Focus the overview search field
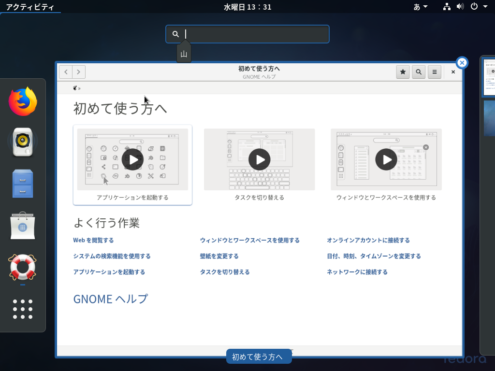 click(247, 34)
